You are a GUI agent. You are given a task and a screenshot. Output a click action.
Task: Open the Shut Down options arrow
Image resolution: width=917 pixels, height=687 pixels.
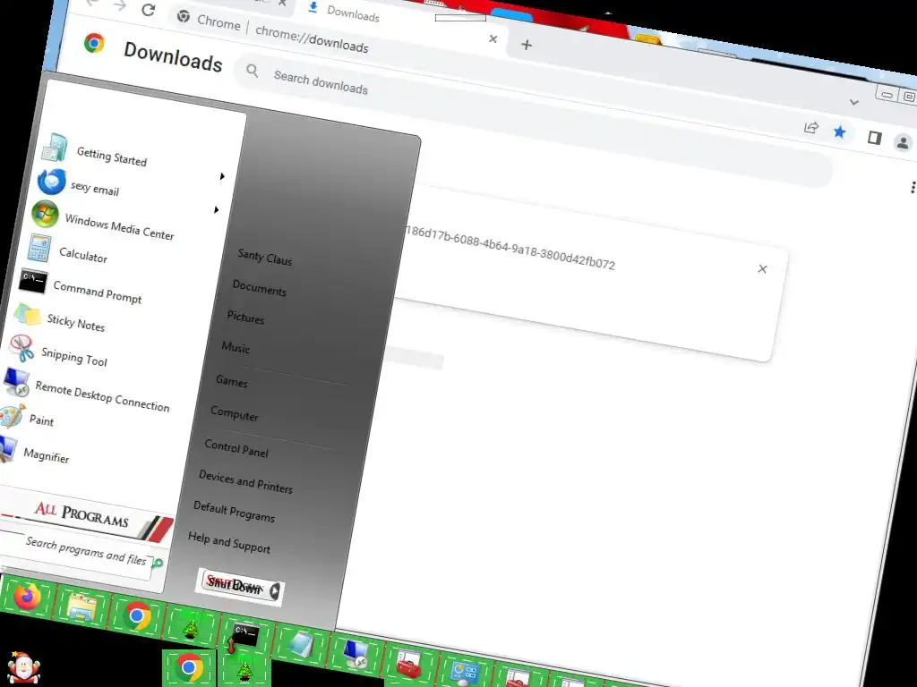(x=275, y=591)
